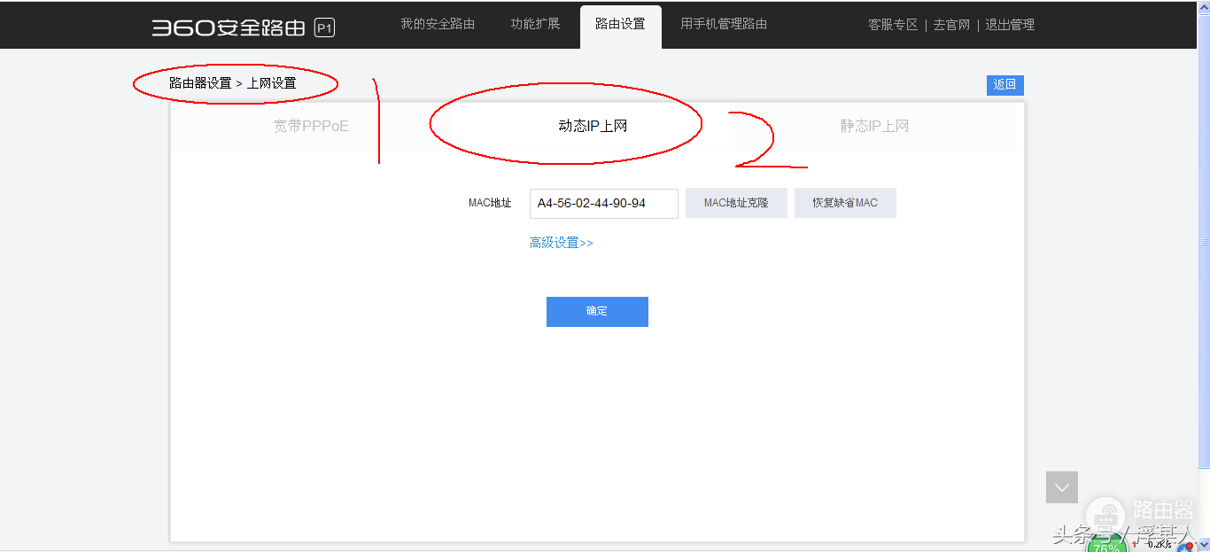The image size is (1210, 552).
Task: Click the blue 返回 return button
Action: pyautogui.click(x=1004, y=84)
